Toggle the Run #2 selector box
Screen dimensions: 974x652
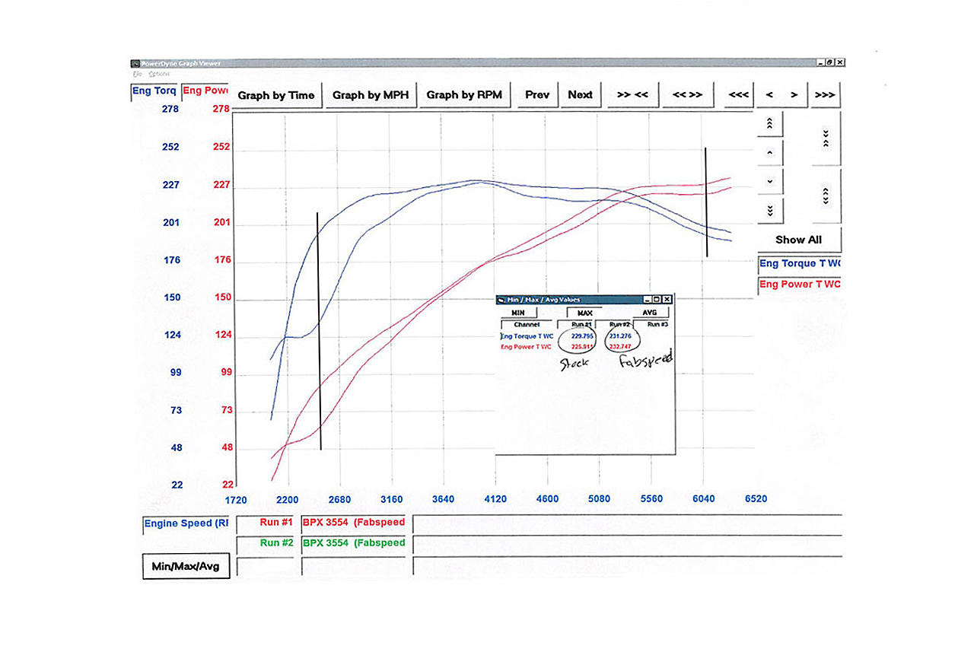(x=266, y=543)
